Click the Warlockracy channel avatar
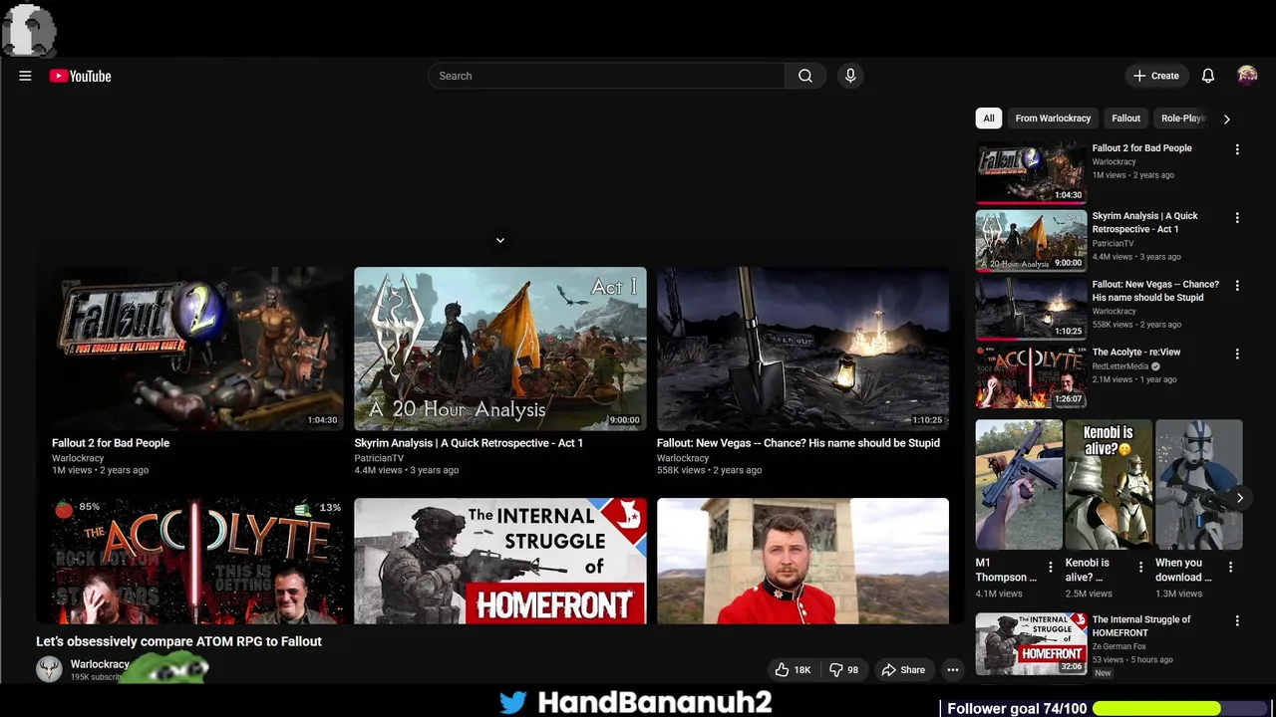 point(49,669)
